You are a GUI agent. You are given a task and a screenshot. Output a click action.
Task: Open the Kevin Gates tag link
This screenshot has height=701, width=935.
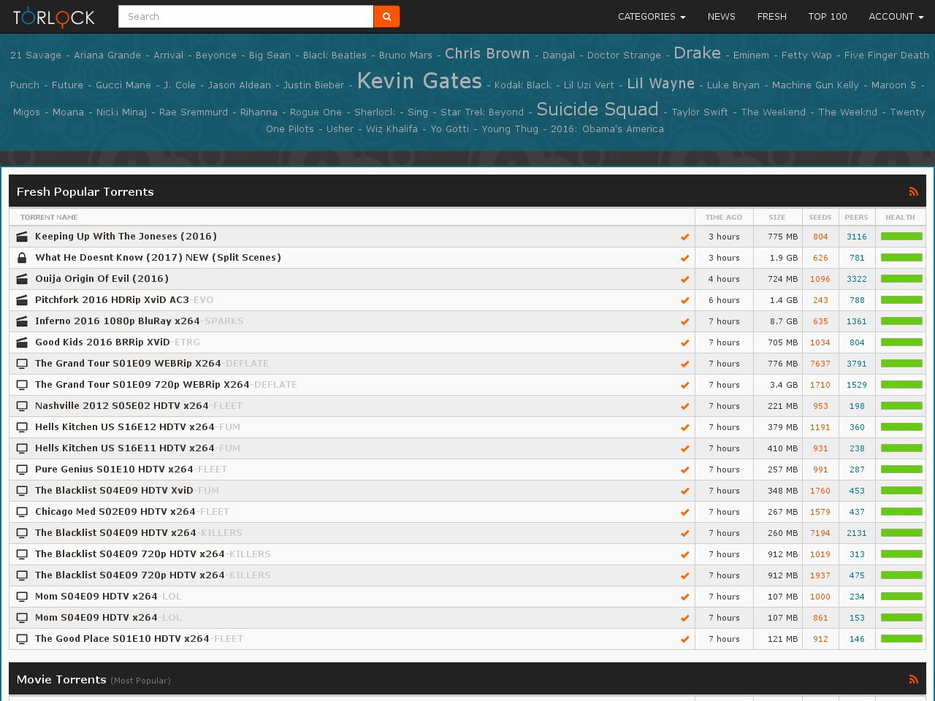coord(419,81)
